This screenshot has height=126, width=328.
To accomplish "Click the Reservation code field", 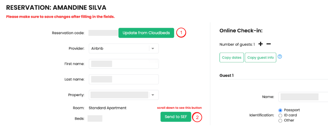I will 103,33.
